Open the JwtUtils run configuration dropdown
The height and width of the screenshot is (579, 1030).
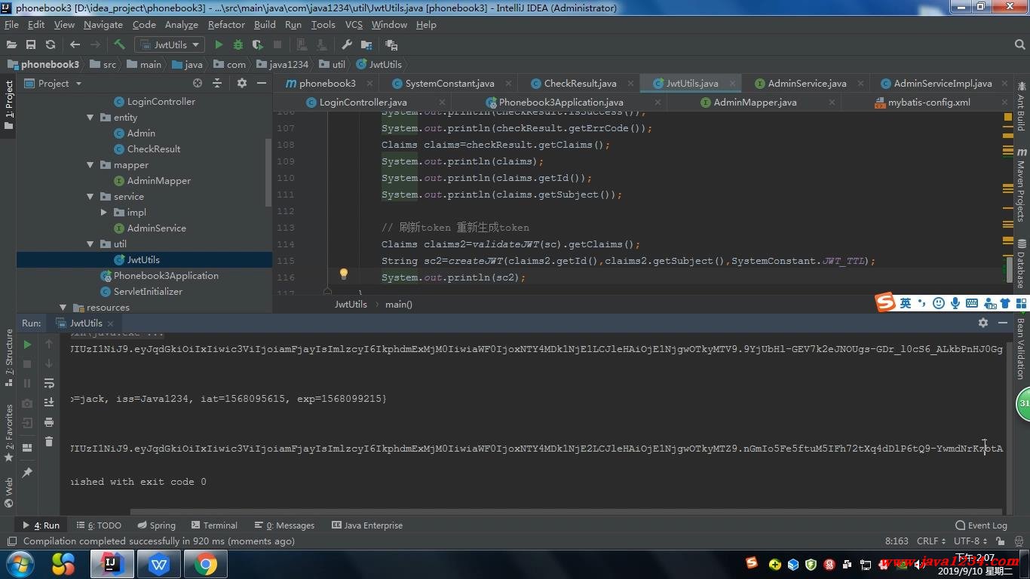pyautogui.click(x=170, y=44)
